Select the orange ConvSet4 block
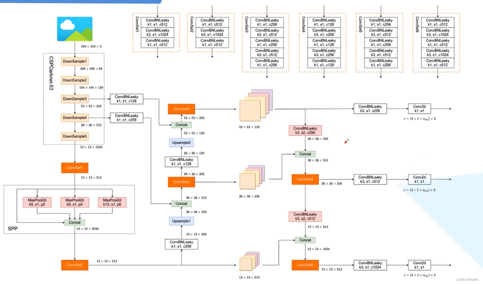 tap(182, 109)
